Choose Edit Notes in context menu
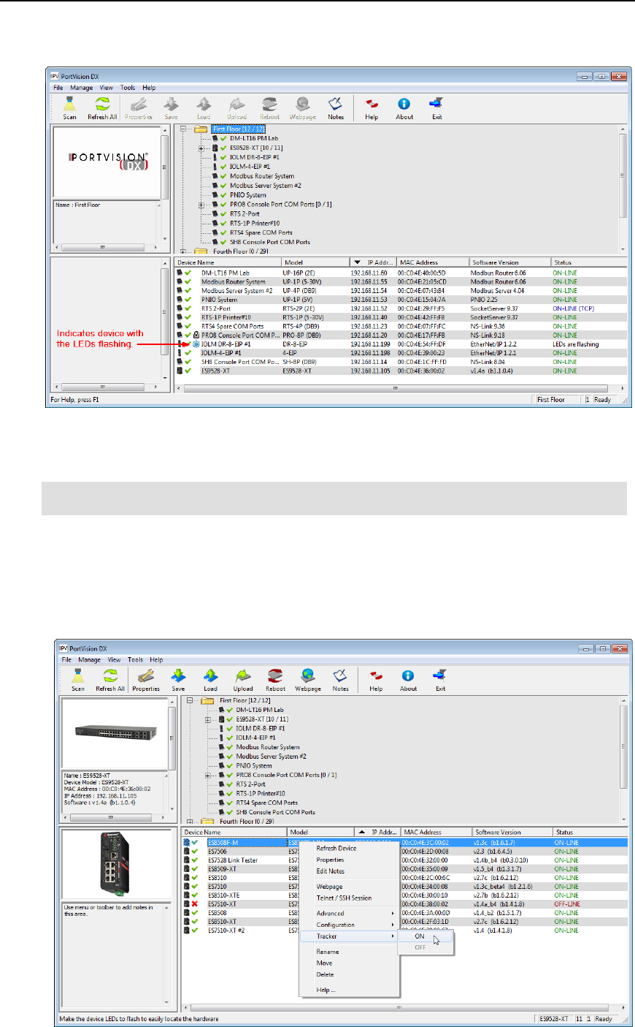This screenshot has width=635, height=1027. coord(350,871)
